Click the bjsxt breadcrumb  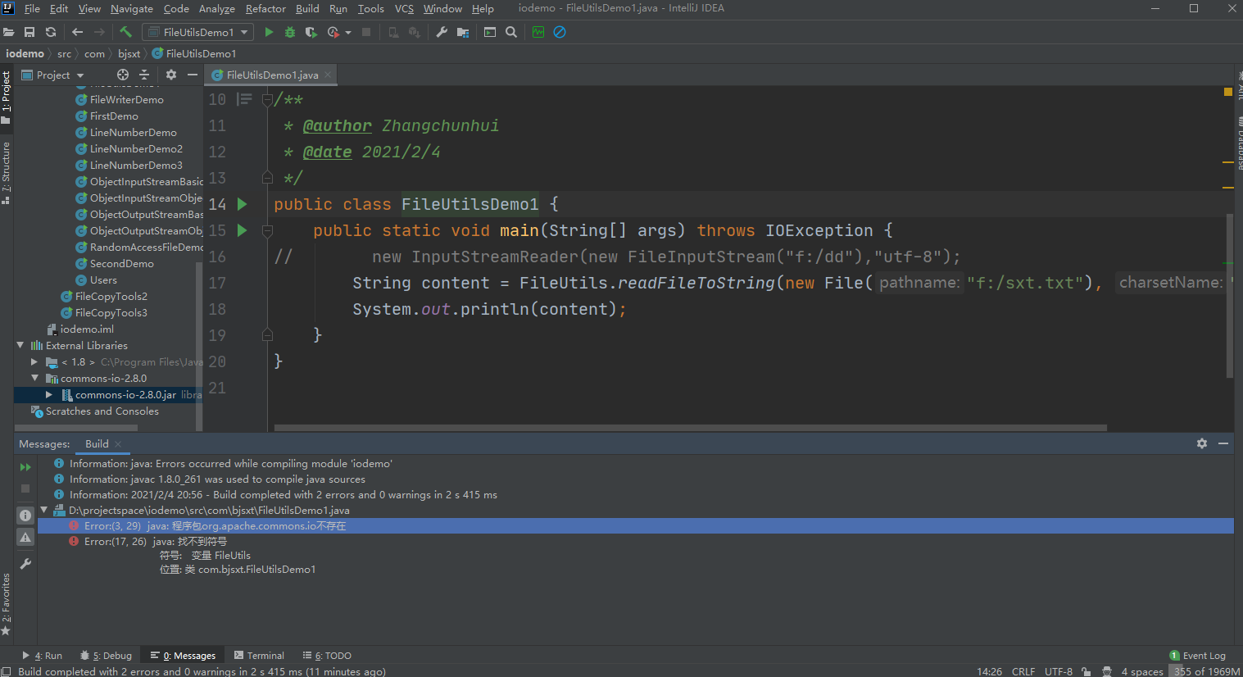click(129, 53)
